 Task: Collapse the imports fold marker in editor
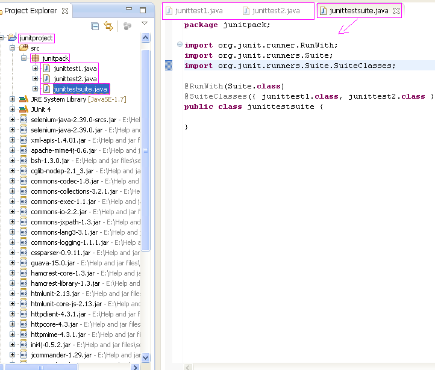(180, 44)
